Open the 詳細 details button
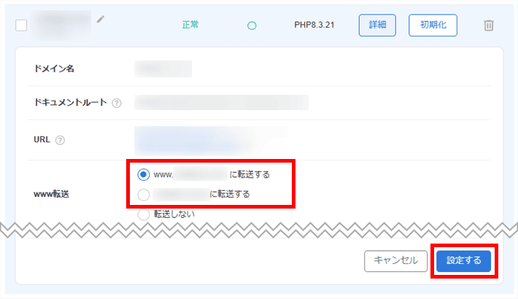 pyautogui.click(x=377, y=26)
